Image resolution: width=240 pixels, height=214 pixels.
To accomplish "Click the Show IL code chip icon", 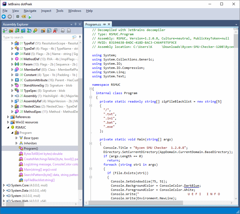I will 18,17.
